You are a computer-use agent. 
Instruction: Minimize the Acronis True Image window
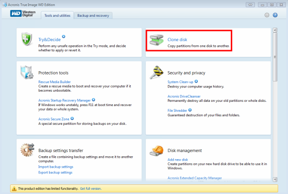pyautogui.click(x=262, y=5)
